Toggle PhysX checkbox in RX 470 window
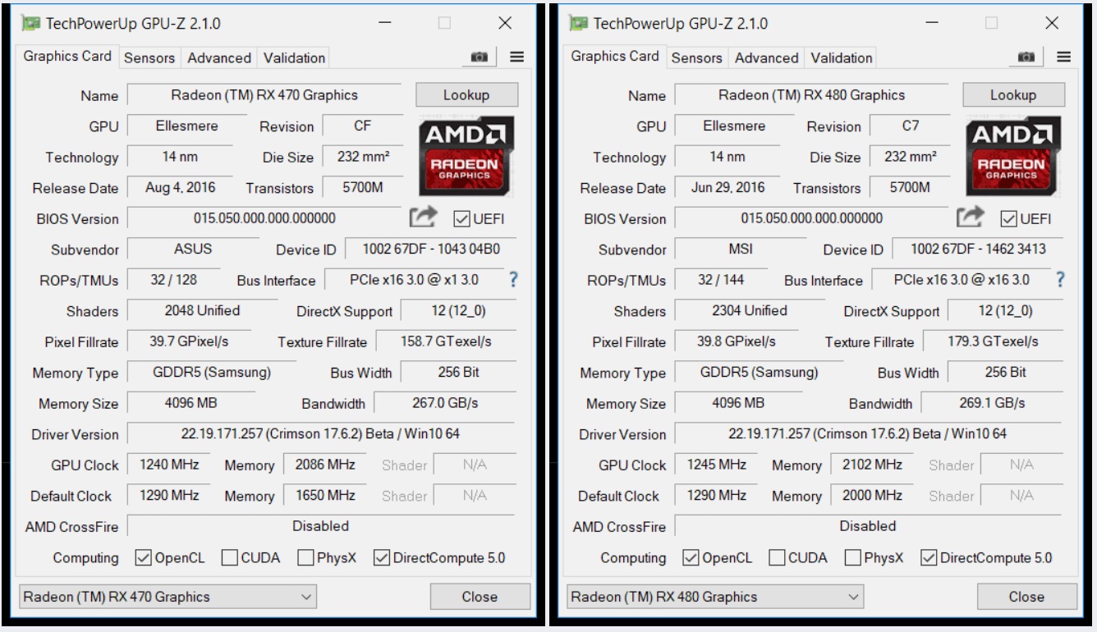The height and width of the screenshot is (632, 1097). point(305,558)
